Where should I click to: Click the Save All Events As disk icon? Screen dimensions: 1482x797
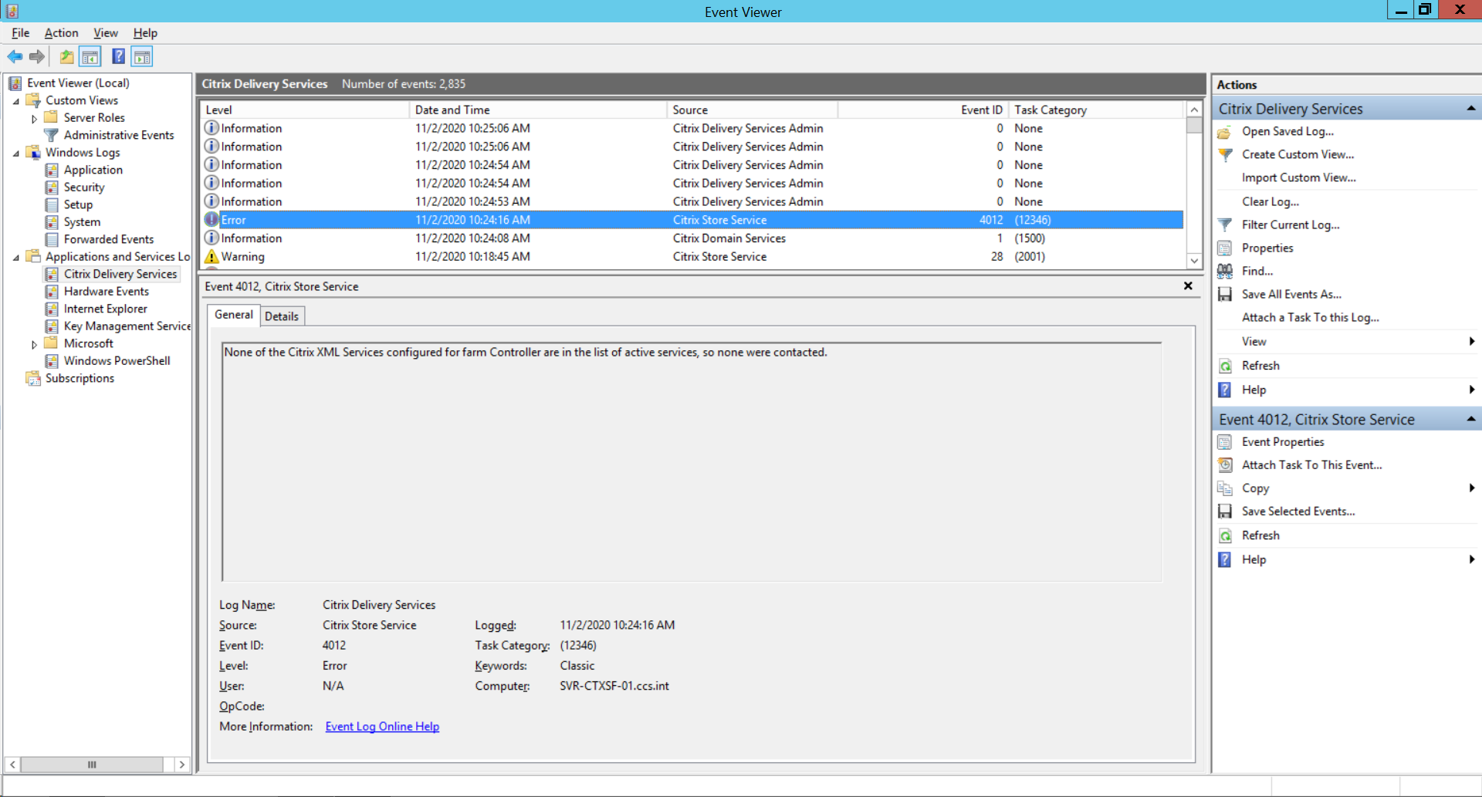(x=1225, y=295)
